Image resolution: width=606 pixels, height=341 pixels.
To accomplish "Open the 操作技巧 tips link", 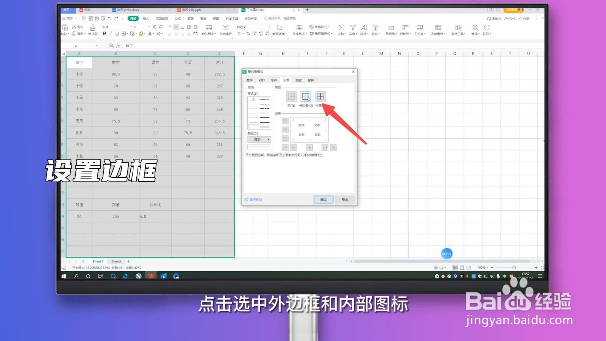I will coord(253,199).
